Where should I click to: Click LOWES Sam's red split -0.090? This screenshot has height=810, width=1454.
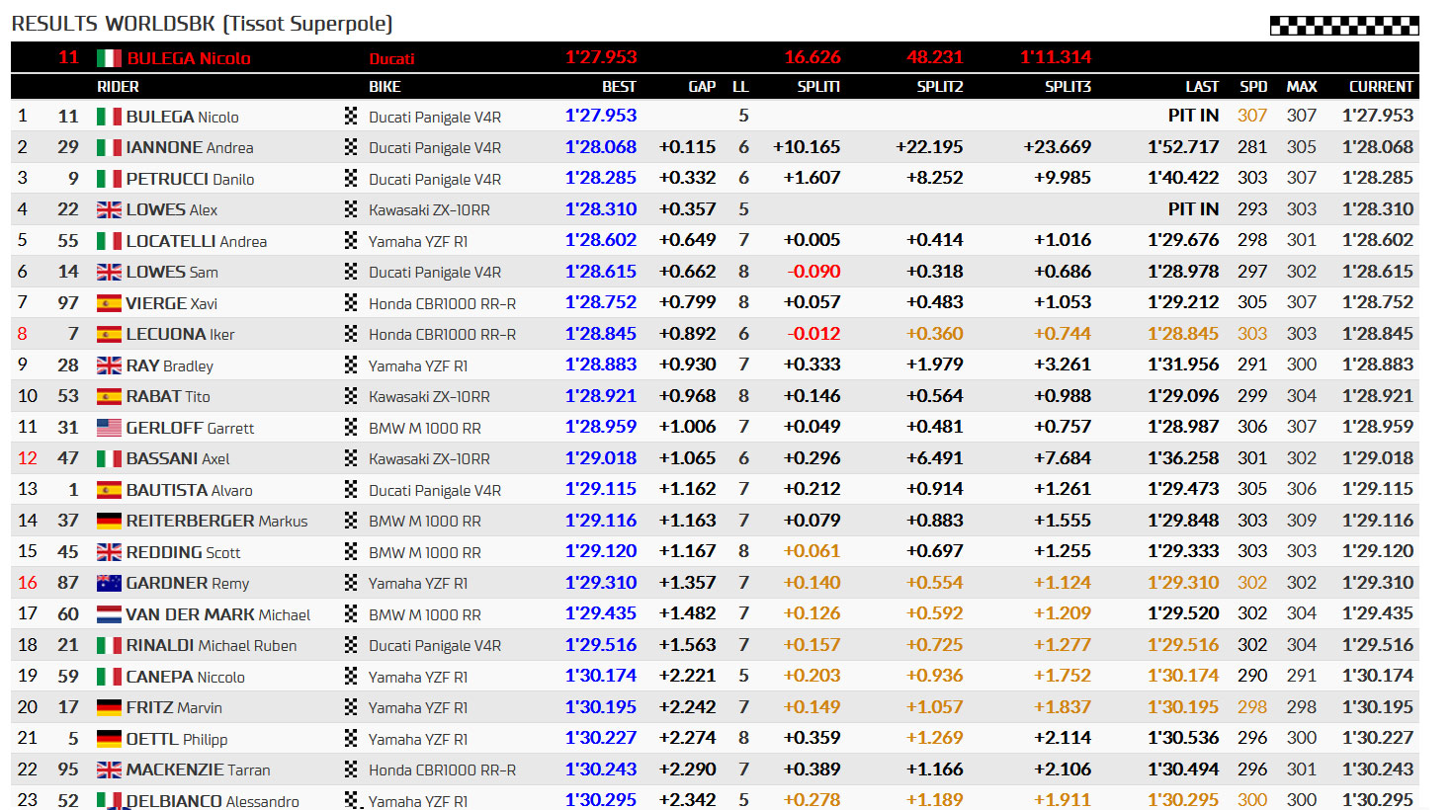click(813, 272)
